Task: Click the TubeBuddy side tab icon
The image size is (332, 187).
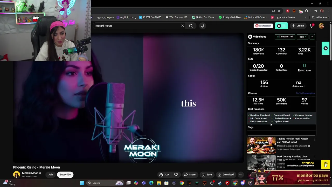Action: coord(326,48)
